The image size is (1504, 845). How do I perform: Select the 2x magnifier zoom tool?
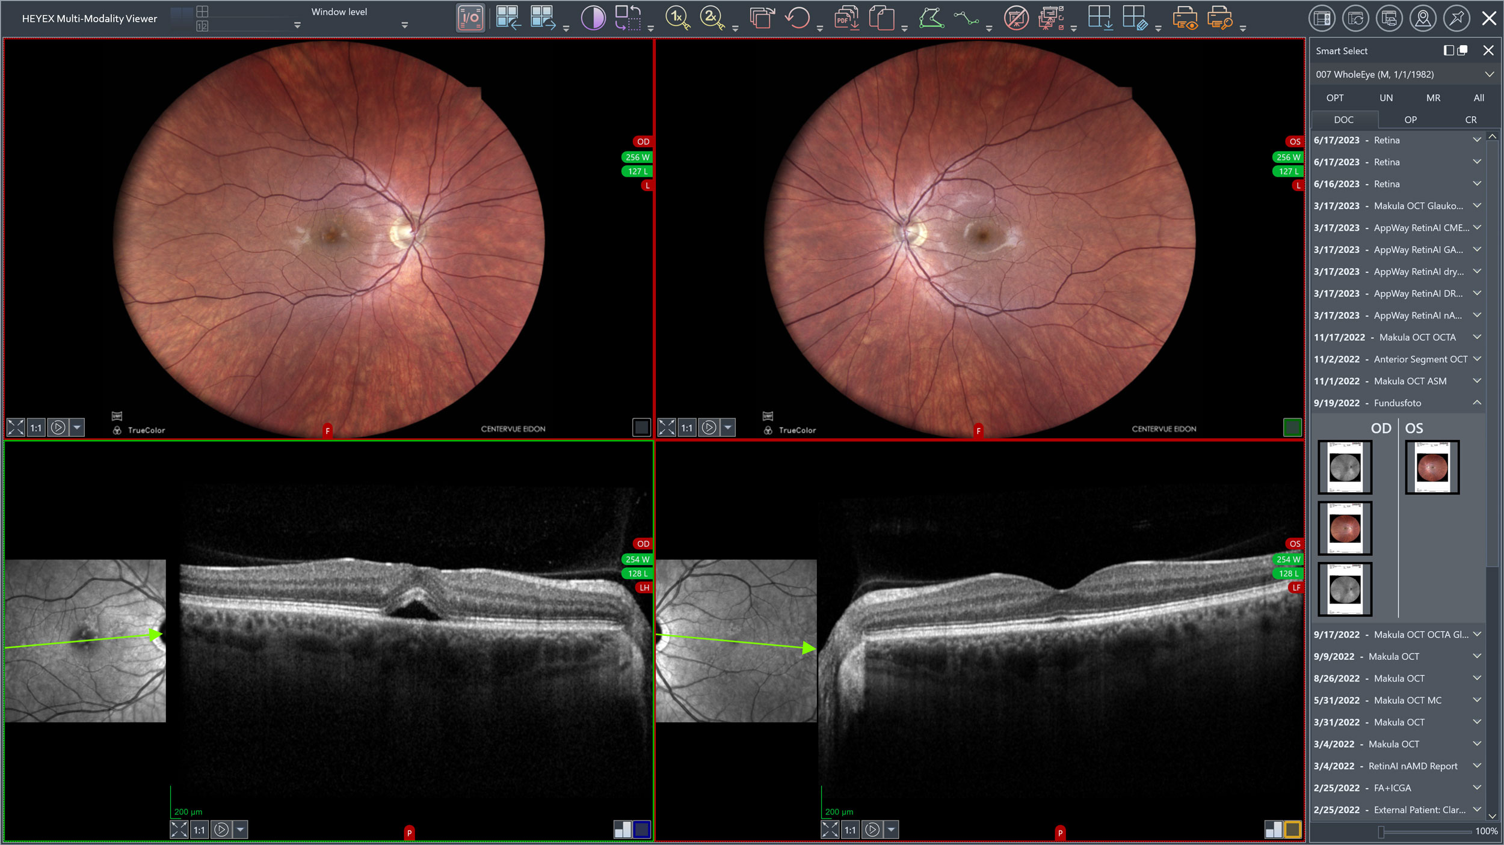tap(712, 18)
